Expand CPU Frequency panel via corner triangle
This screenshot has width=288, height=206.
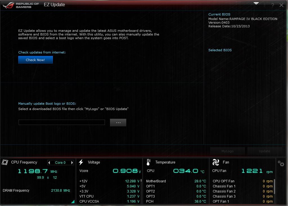point(73,201)
